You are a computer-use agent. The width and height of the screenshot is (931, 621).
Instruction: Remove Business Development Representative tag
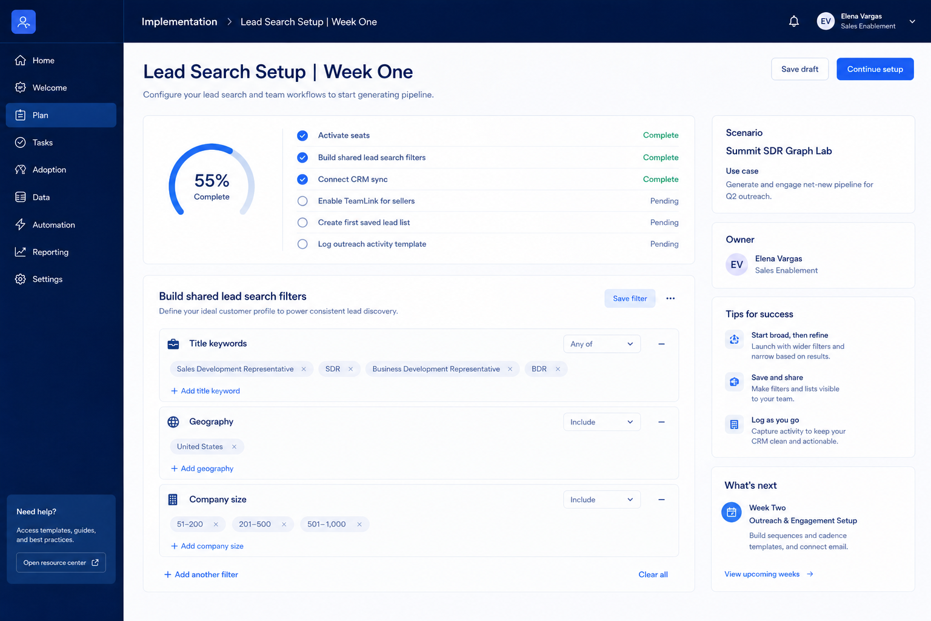[510, 369]
